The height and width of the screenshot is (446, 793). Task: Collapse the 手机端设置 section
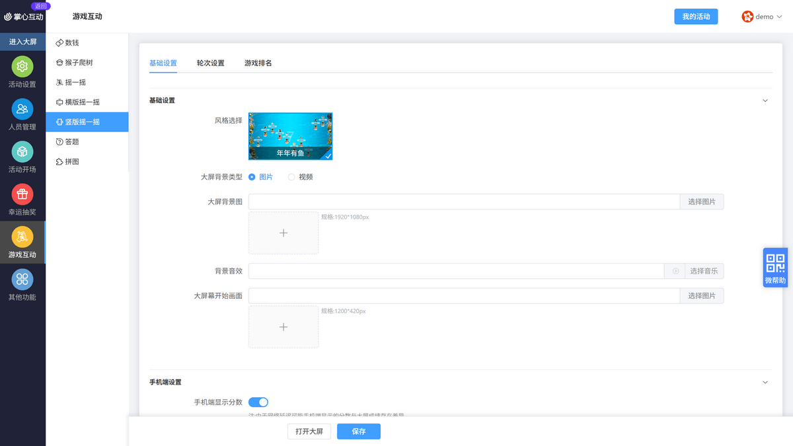pyautogui.click(x=765, y=382)
